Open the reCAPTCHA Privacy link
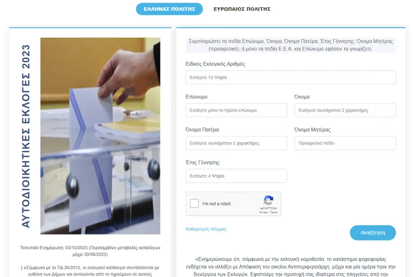This screenshot has height=277, width=413. tap(263, 212)
